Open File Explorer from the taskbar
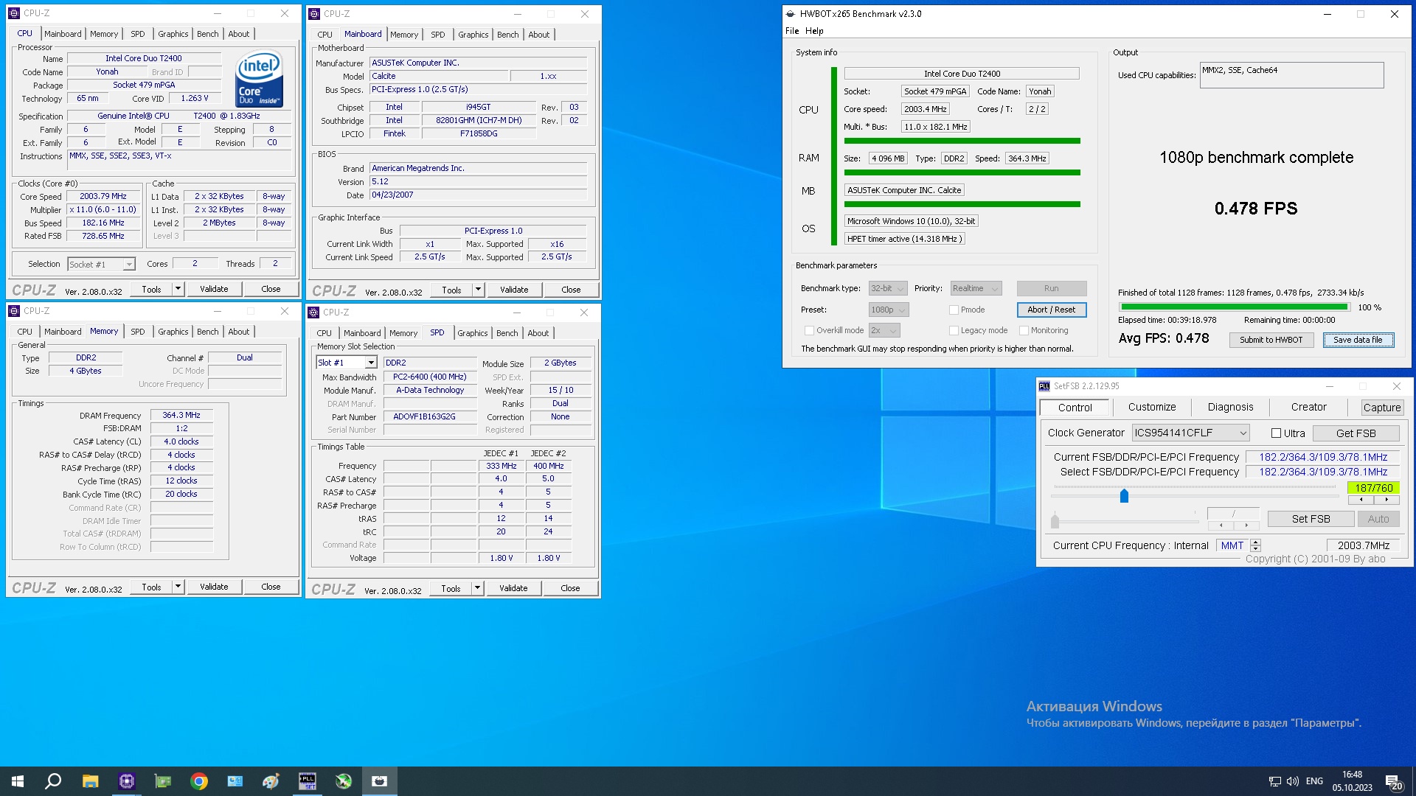This screenshot has height=796, width=1416. (90, 781)
